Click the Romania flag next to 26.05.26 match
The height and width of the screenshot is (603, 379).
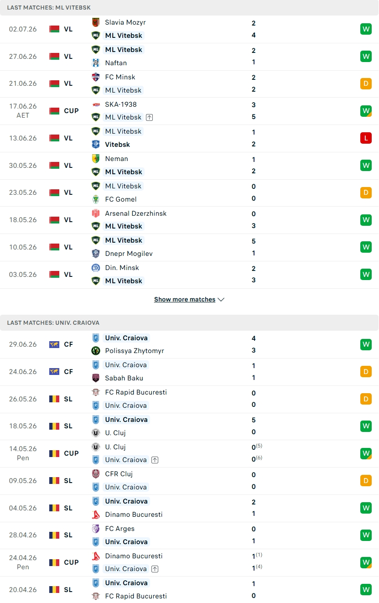click(x=54, y=399)
